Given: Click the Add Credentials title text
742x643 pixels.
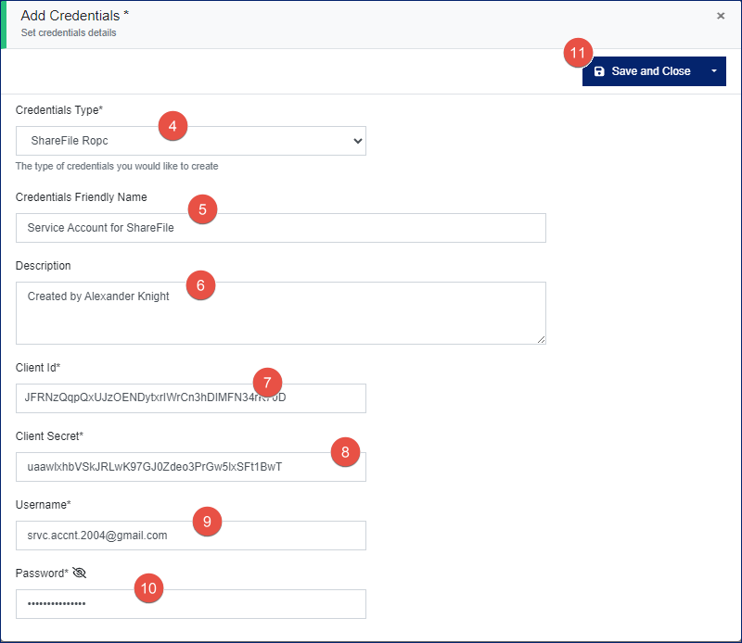Looking at the screenshot, I should (x=73, y=15).
